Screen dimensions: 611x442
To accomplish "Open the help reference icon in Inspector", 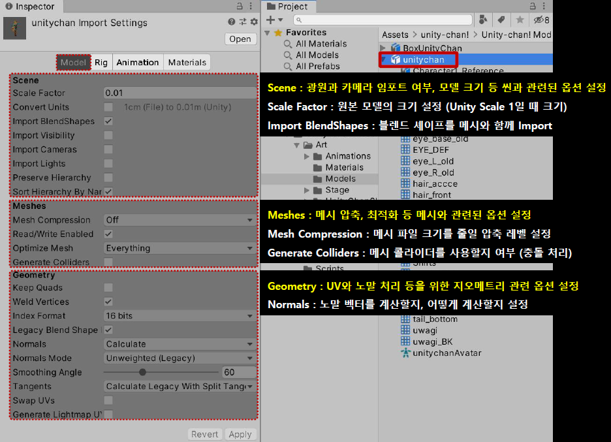I will 232,22.
